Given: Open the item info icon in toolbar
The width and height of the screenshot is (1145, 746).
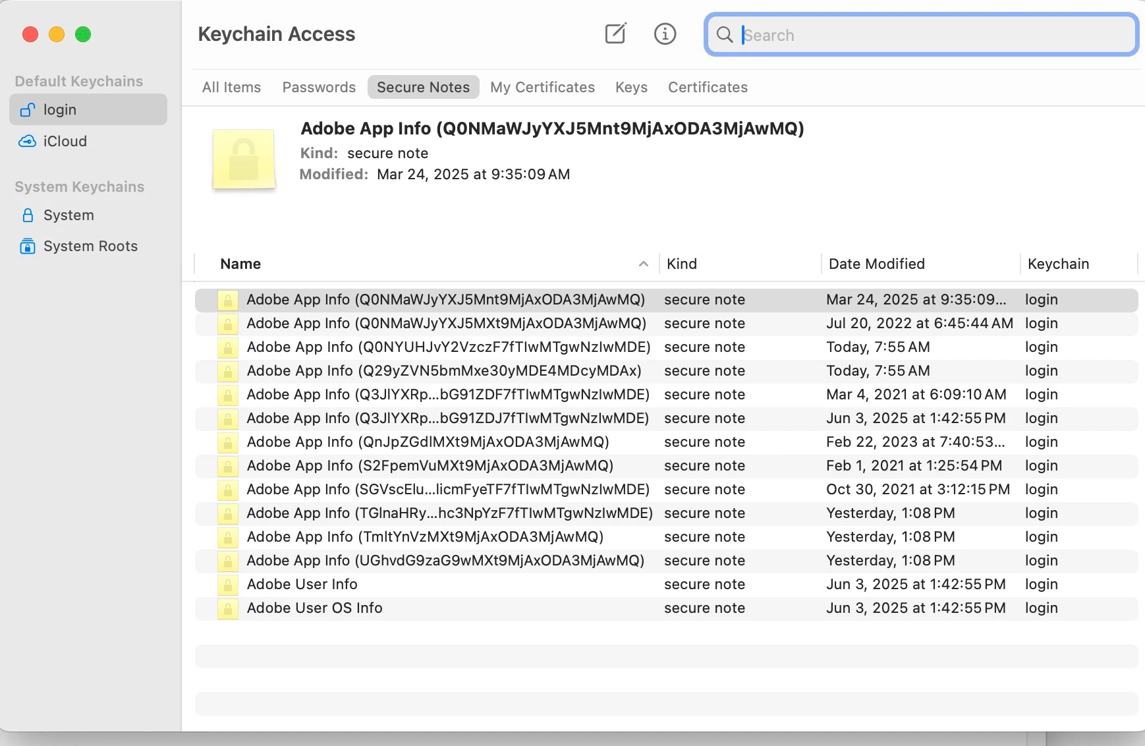Looking at the screenshot, I should [665, 34].
